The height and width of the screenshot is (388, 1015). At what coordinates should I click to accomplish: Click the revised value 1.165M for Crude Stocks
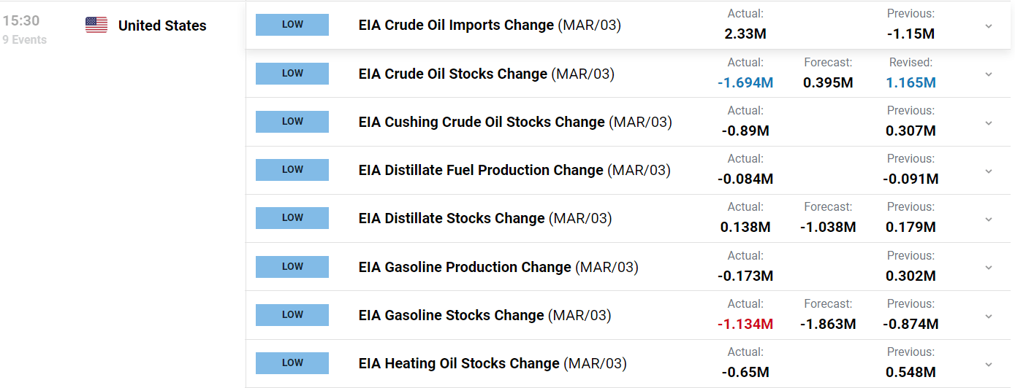pyautogui.click(x=911, y=82)
